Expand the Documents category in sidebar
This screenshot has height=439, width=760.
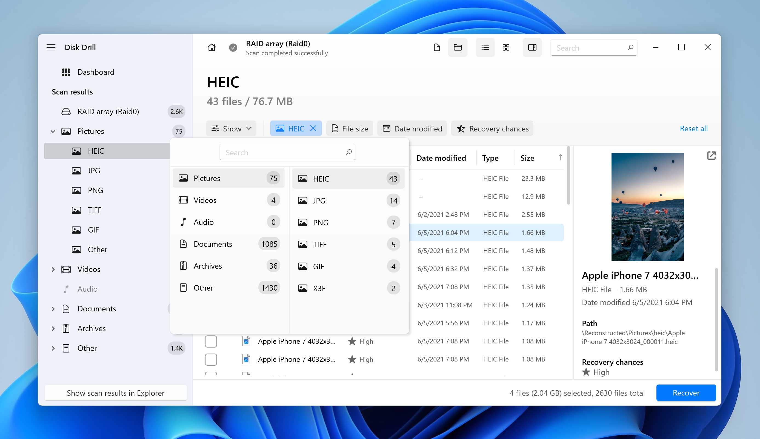[x=52, y=308]
